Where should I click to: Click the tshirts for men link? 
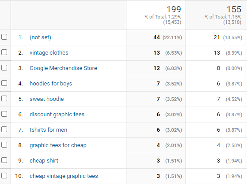pyautogui.click(x=48, y=129)
